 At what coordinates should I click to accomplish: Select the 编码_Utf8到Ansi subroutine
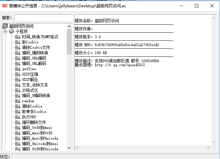tap(37, 128)
